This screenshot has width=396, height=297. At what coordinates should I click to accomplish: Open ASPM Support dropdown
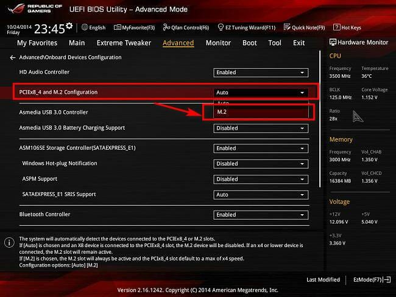[x=261, y=179]
